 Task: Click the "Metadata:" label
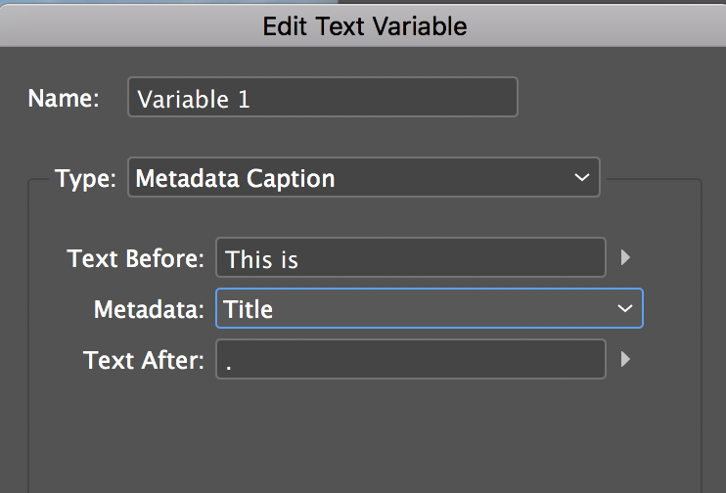point(149,309)
